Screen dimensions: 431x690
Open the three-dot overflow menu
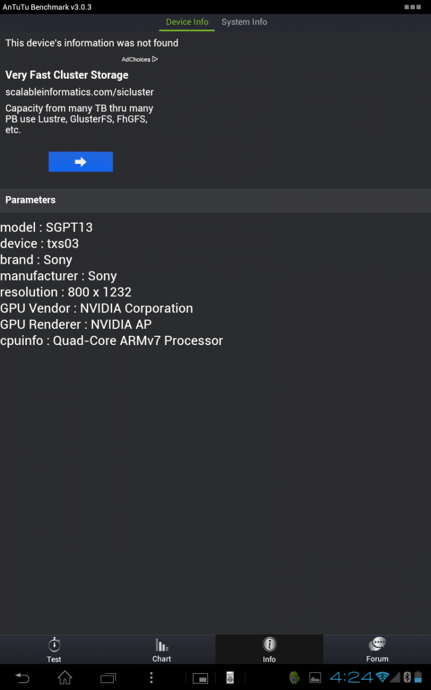(151, 677)
